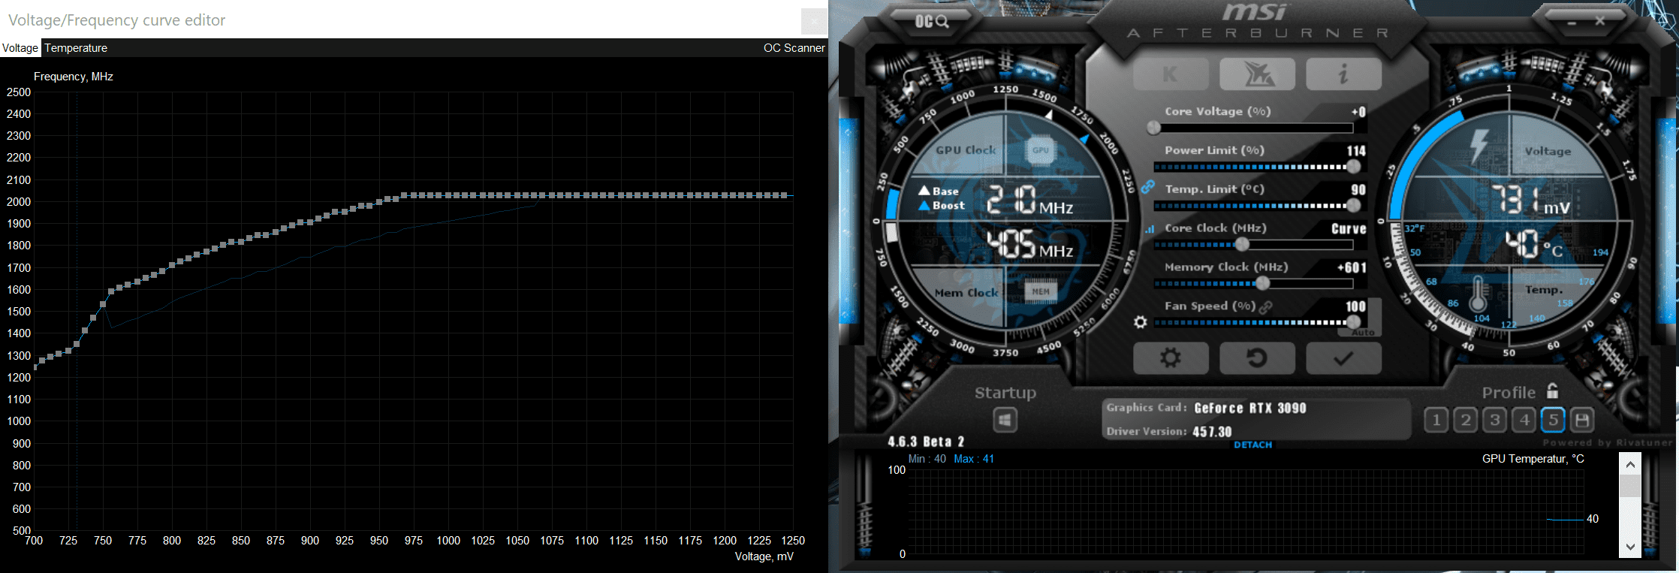This screenshot has height=573, width=1679.
Task: Switch to the Temperature tab in curve editor
Action: pos(76,48)
